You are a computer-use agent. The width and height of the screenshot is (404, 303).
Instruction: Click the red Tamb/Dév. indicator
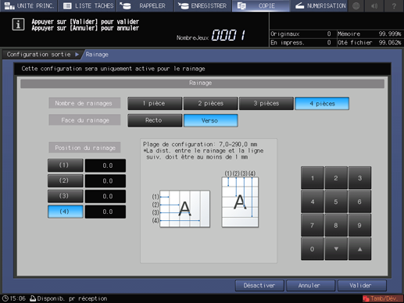[x=382, y=298]
